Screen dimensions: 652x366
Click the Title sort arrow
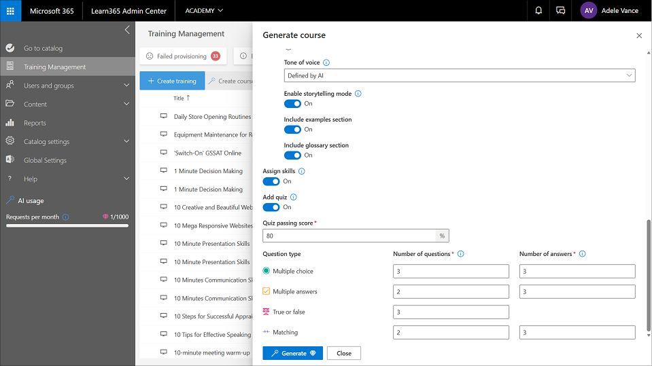click(188, 98)
